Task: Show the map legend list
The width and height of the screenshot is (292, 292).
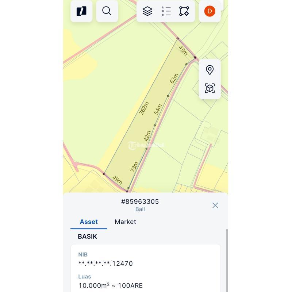Action: click(166, 11)
